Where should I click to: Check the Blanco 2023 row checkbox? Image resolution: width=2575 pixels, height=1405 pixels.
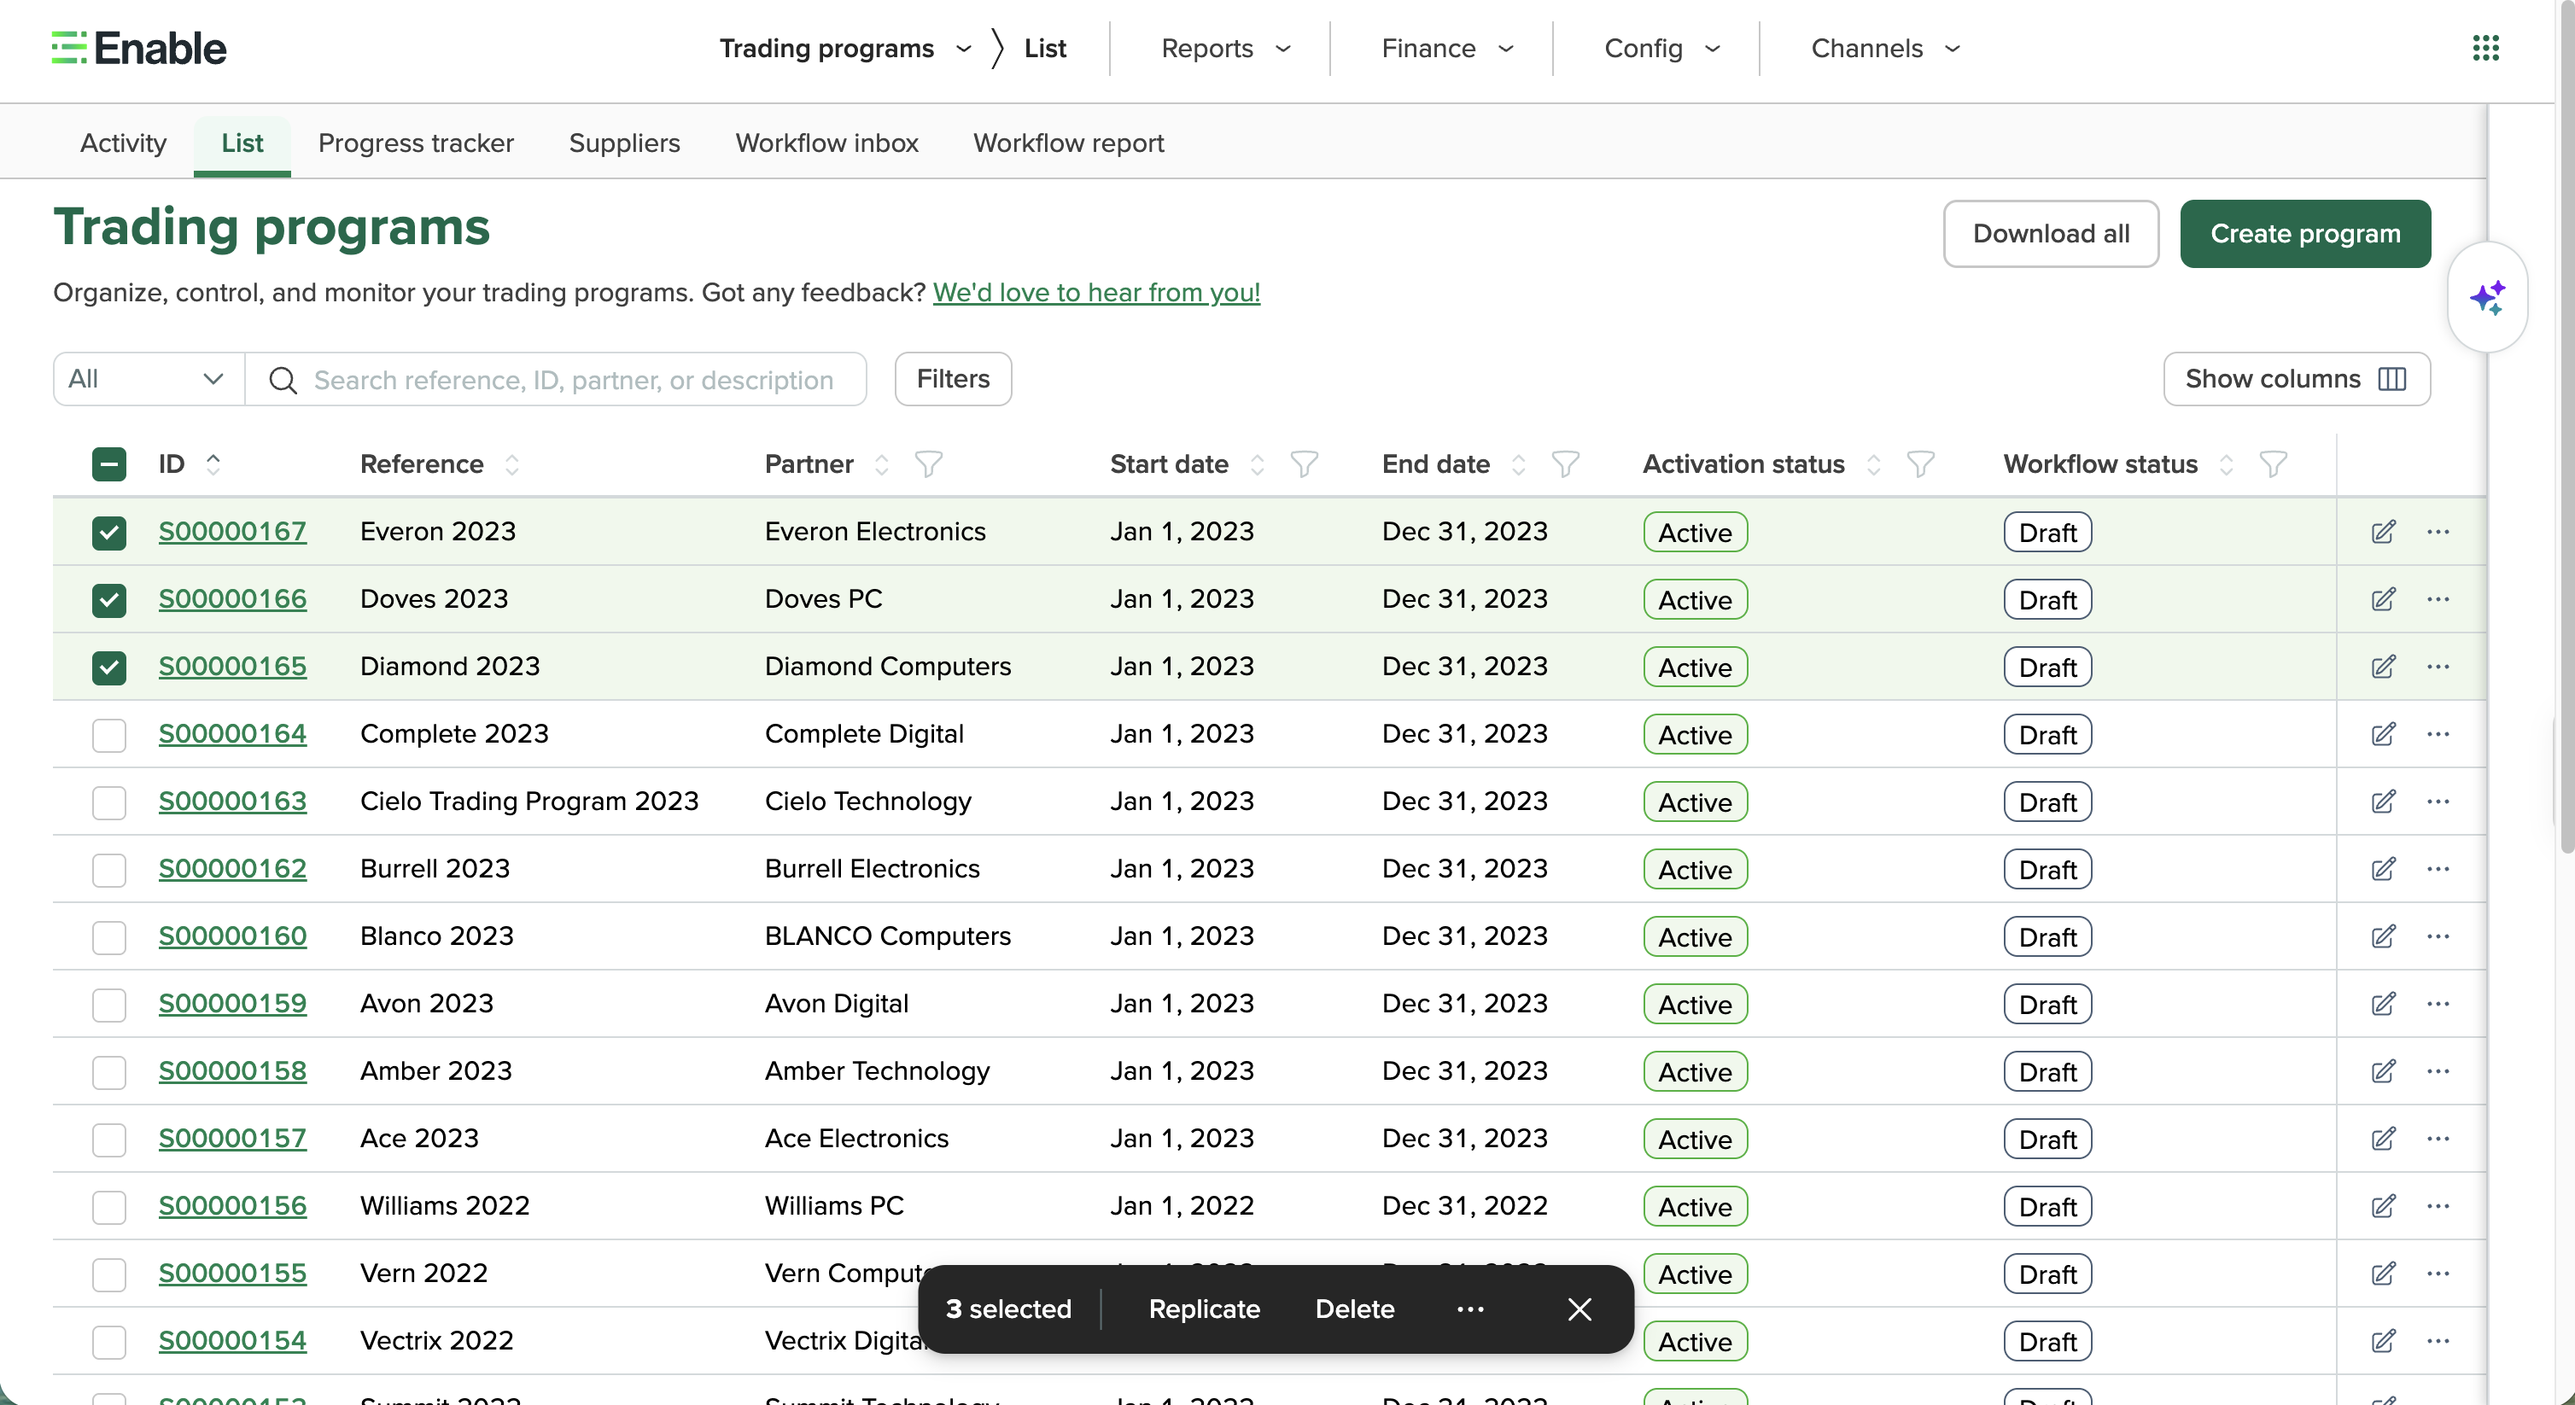tap(109, 936)
